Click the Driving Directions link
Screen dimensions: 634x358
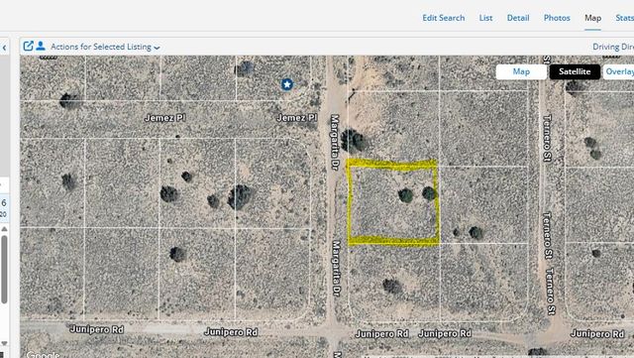tap(613, 47)
